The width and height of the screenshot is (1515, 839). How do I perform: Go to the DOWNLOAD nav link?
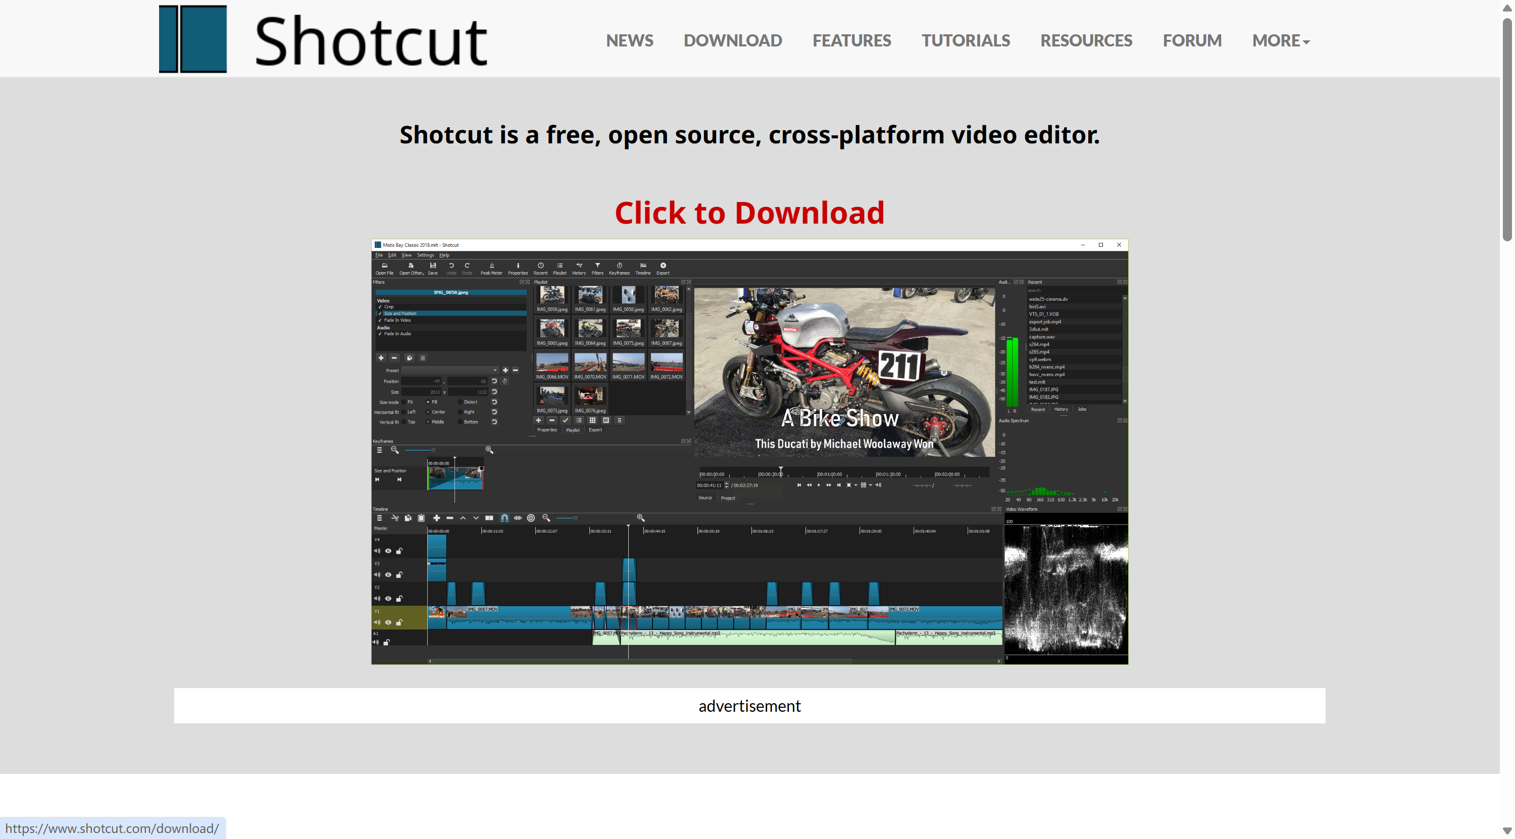(x=733, y=40)
